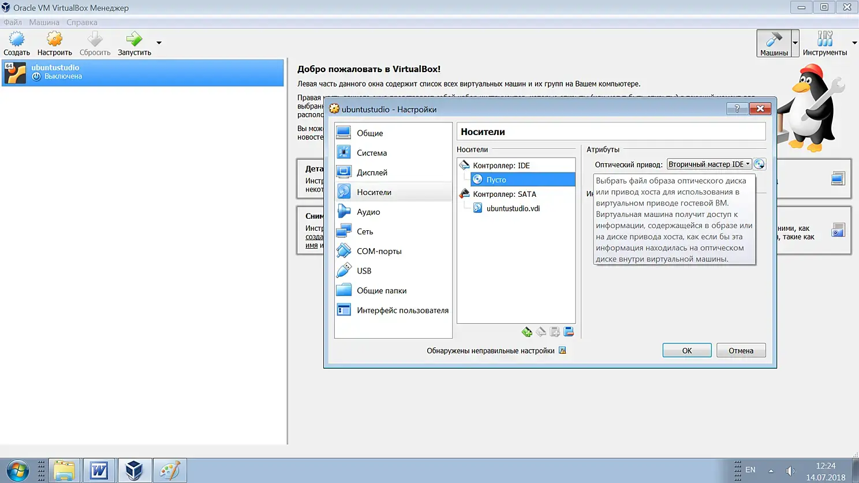
Task: Open Microsoft Word from the taskbar
Action: point(99,471)
